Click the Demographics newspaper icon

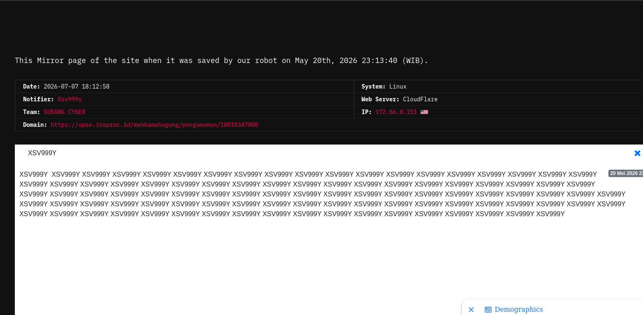coord(488,310)
